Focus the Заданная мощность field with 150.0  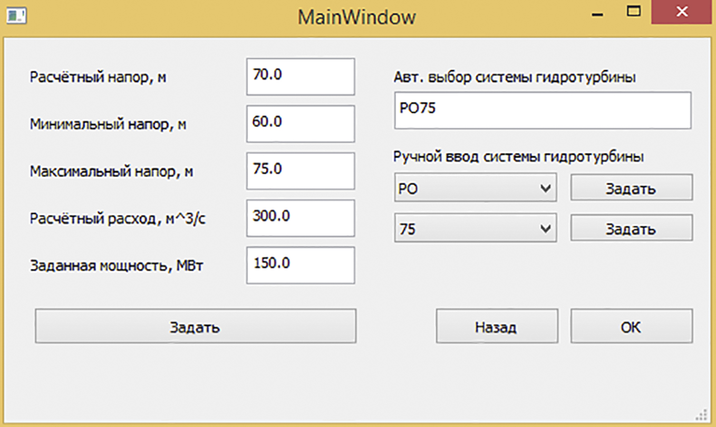pos(300,265)
